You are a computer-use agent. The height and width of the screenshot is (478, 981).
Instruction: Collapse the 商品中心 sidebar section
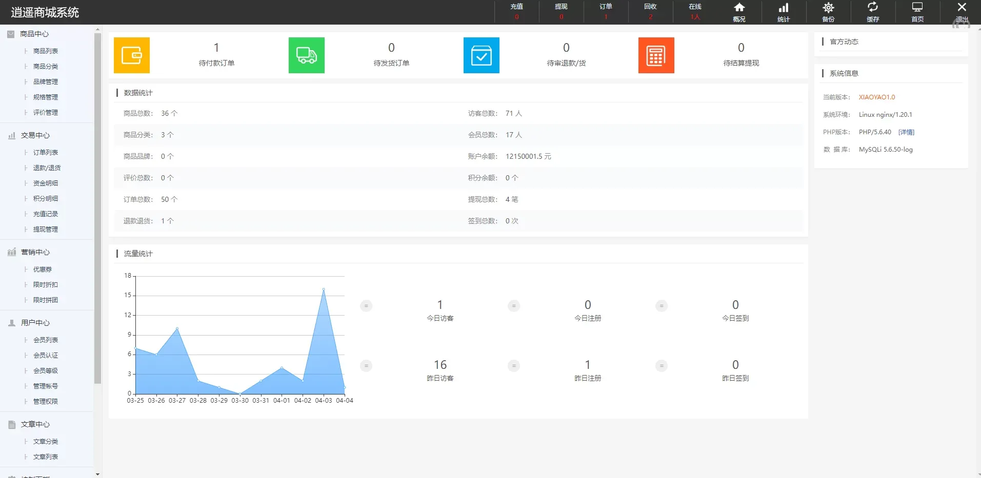(x=34, y=34)
